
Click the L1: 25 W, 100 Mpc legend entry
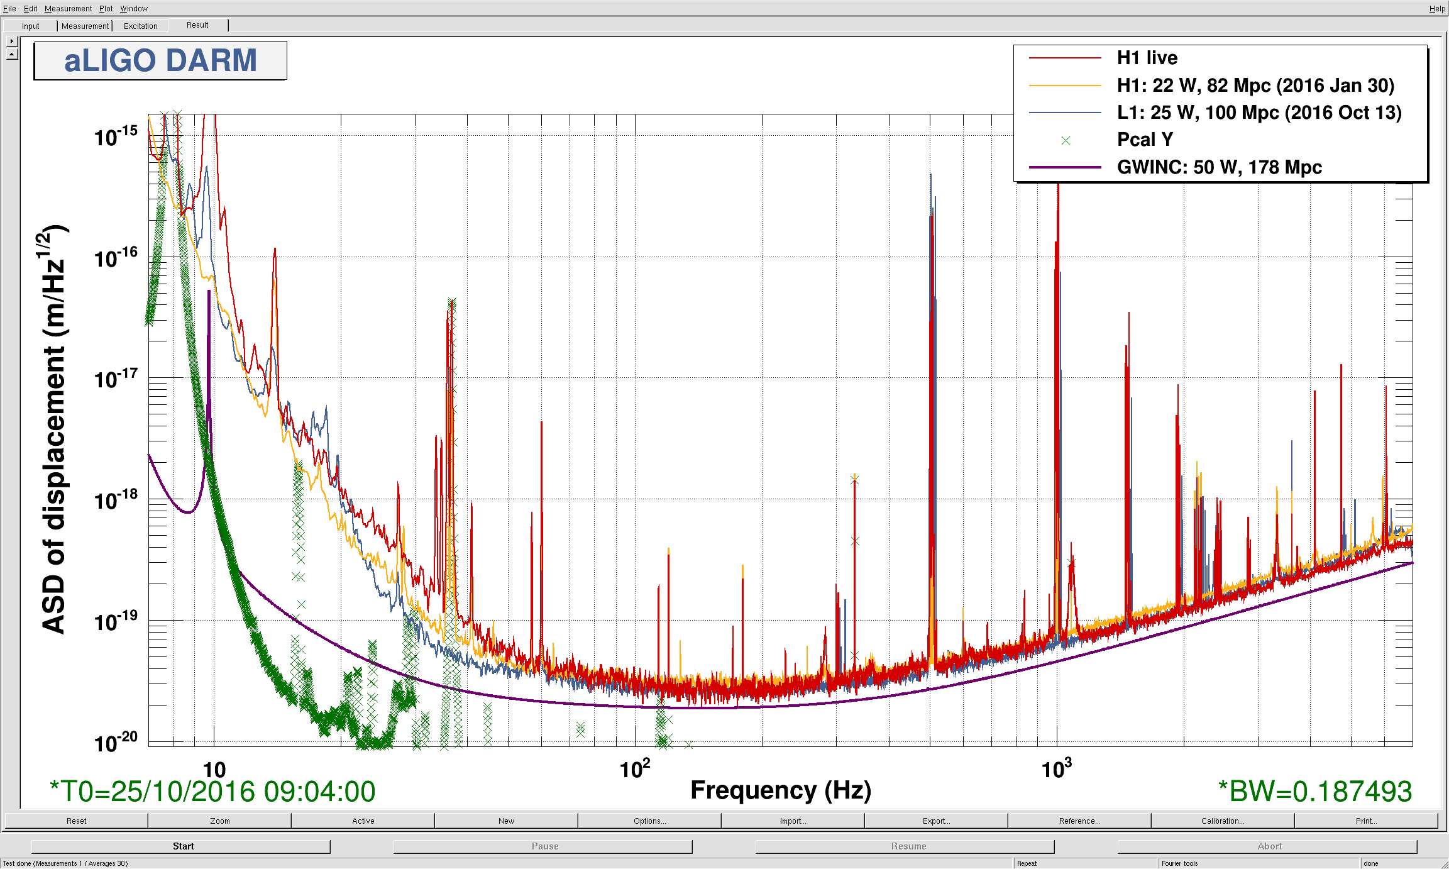click(x=1259, y=113)
